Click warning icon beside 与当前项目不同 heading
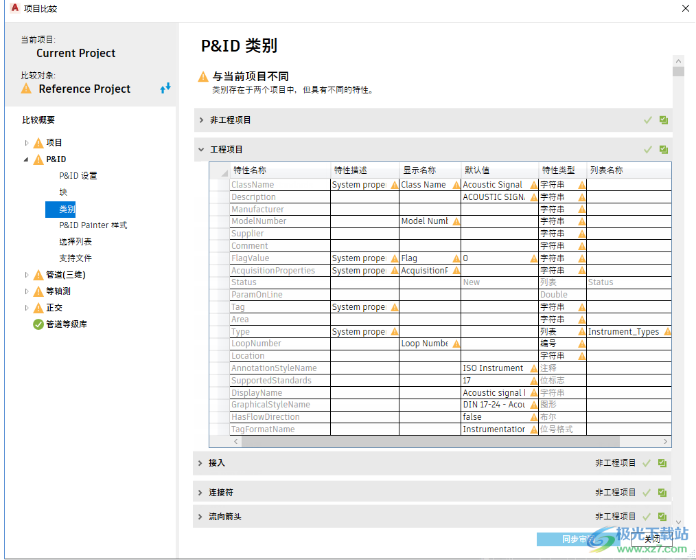The height and width of the screenshot is (560, 696). click(203, 77)
